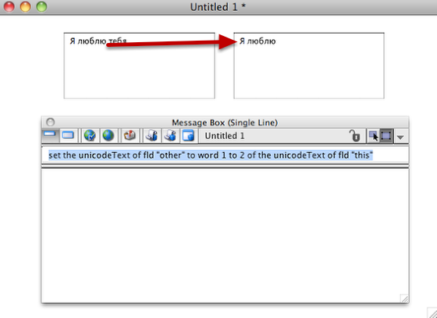Open the global properties icon

(90, 136)
